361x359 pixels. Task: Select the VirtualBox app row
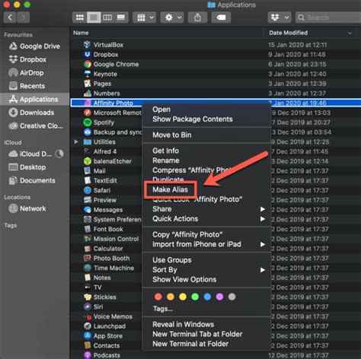(x=216, y=45)
